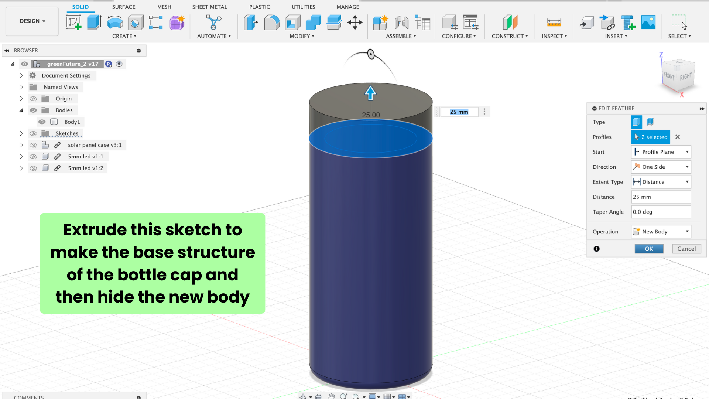Click the Insert Canvas image icon
Viewport: 709px width, 399px height.
click(x=648, y=23)
